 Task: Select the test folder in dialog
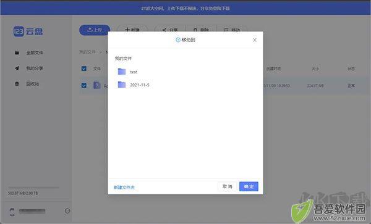(127, 72)
